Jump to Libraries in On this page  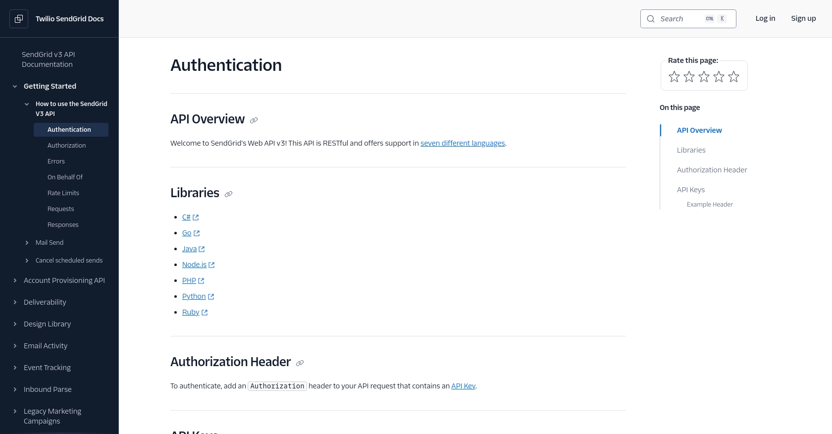point(691,150)
